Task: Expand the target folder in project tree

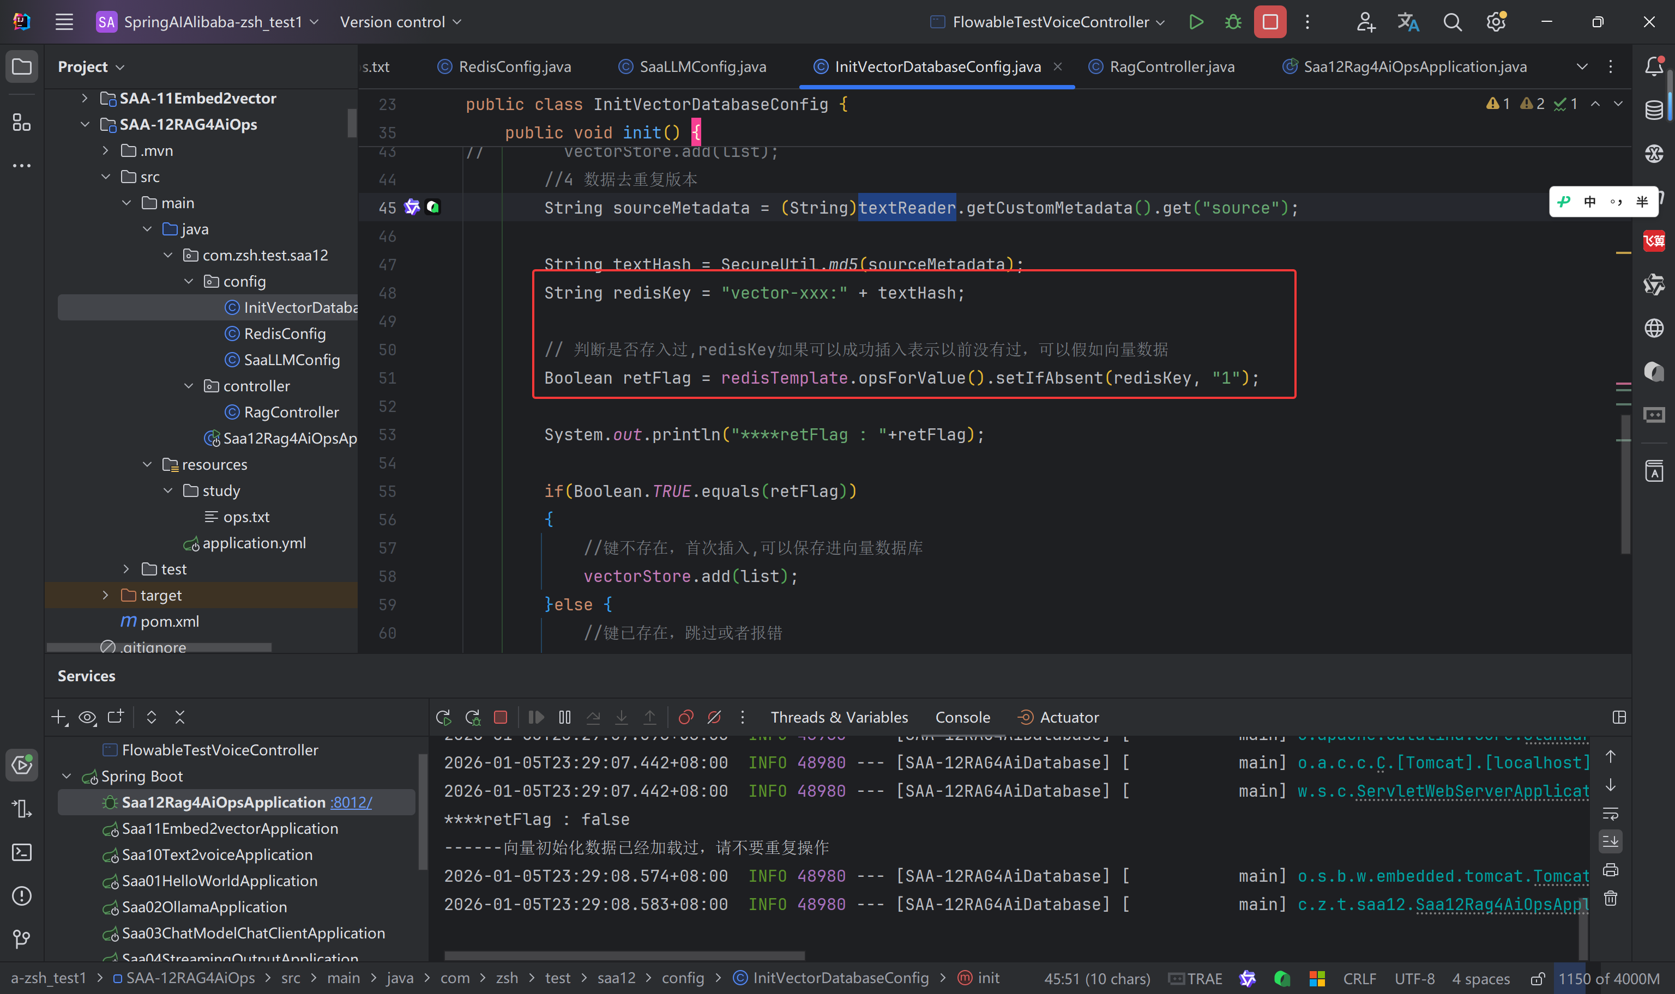Action: (x=105, y=595)
